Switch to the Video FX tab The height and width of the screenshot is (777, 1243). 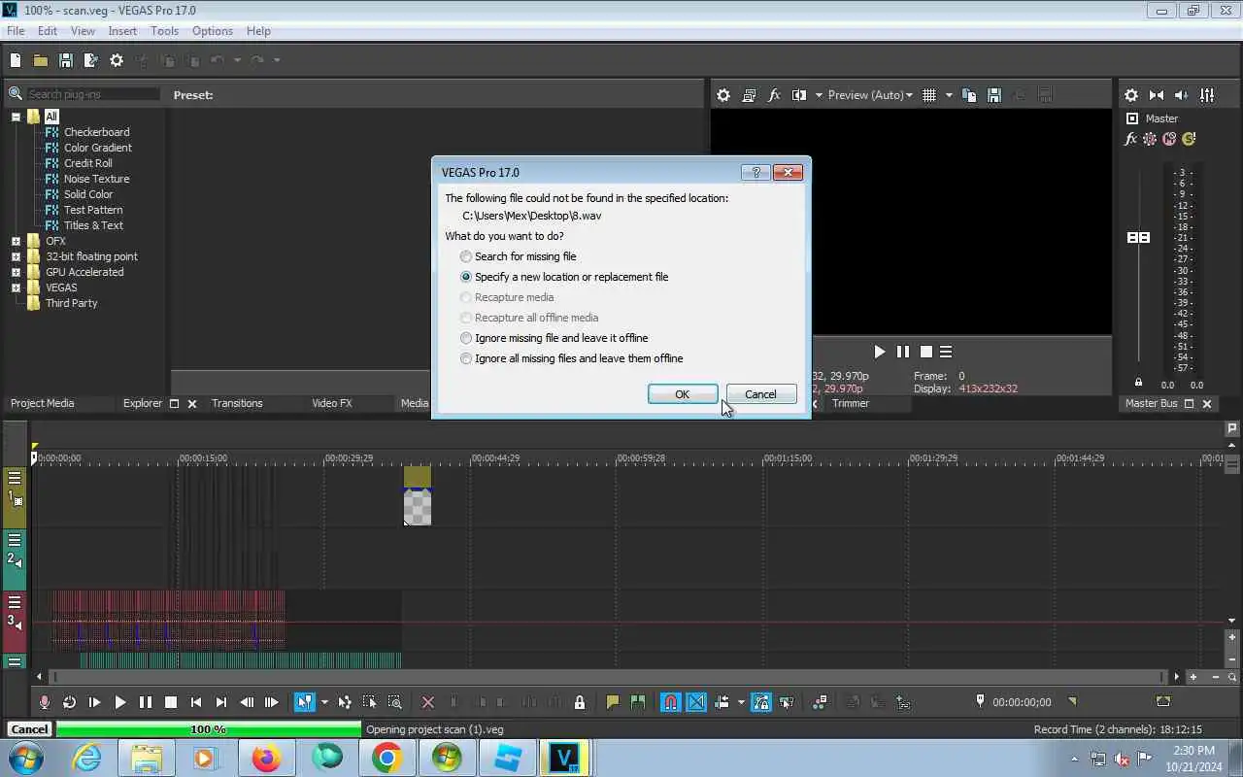pyautogui.click(x=331, y=403)
